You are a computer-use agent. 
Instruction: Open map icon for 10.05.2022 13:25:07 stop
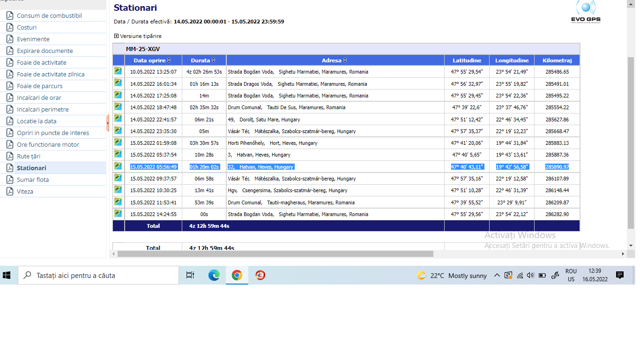118,71
